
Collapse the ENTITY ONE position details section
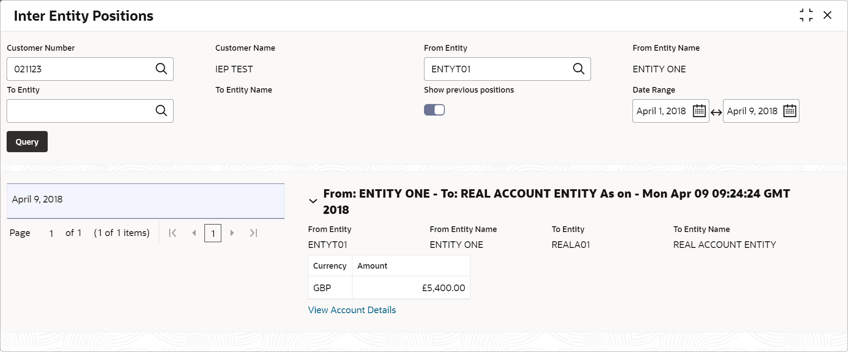pyautogui.click(x=313, y=201)
